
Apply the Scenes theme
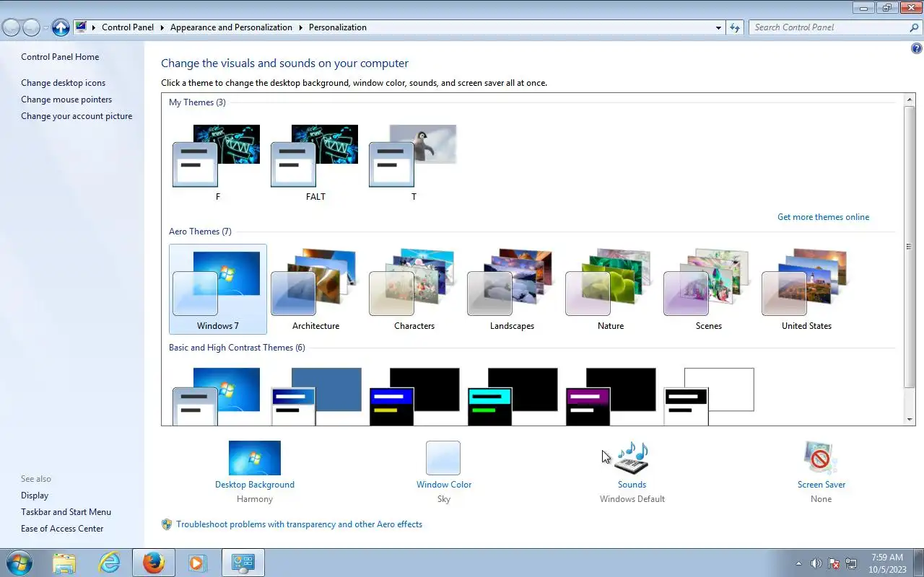[708, 289]
